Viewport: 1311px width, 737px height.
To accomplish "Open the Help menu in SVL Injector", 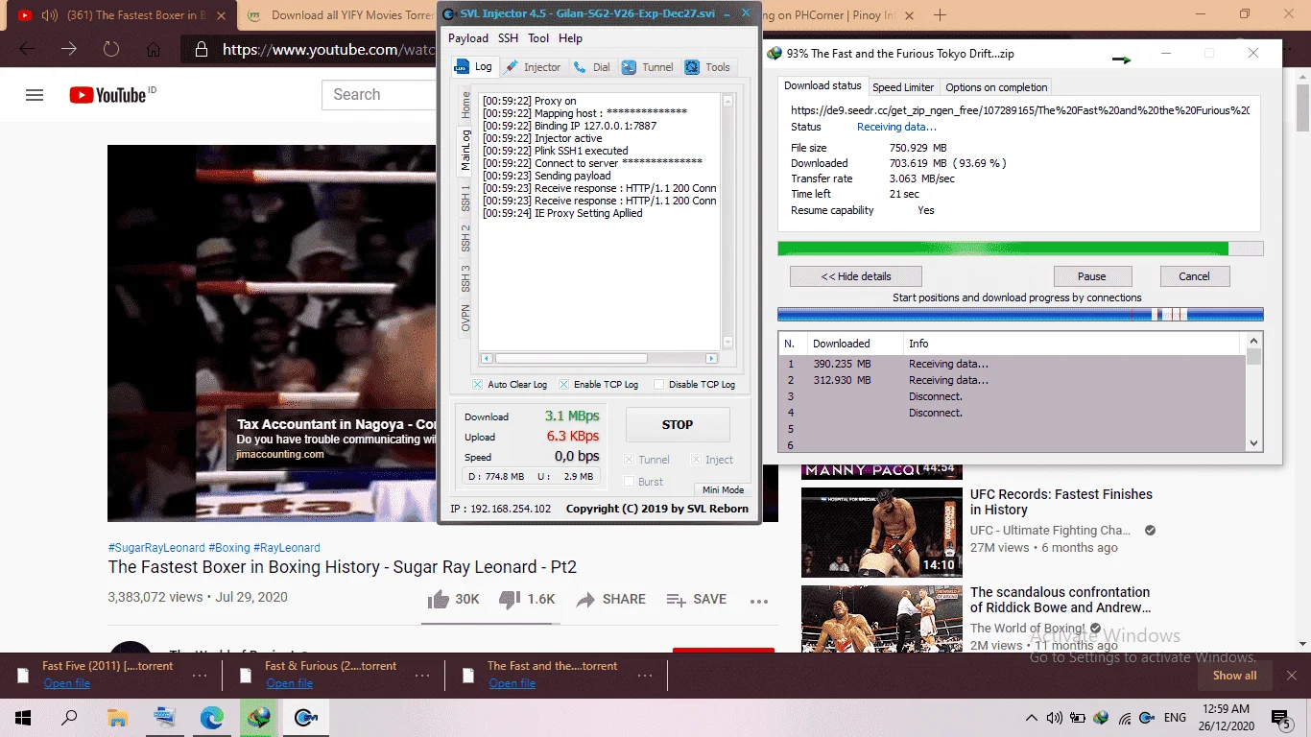I will tap(570, 38).
